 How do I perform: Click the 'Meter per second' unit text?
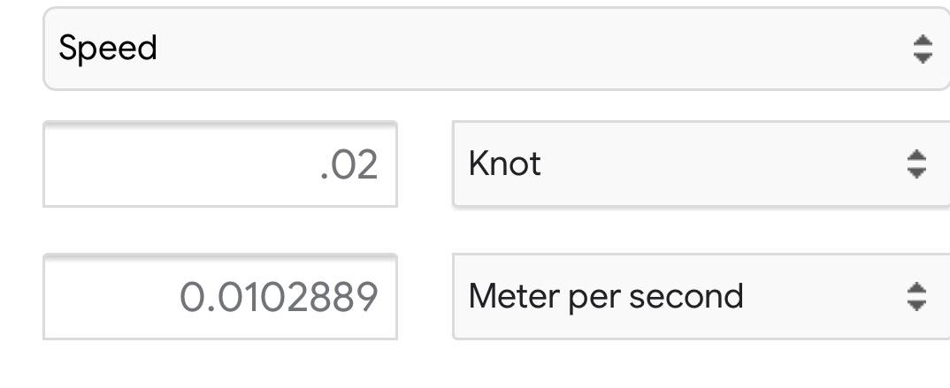coord(606,296)
